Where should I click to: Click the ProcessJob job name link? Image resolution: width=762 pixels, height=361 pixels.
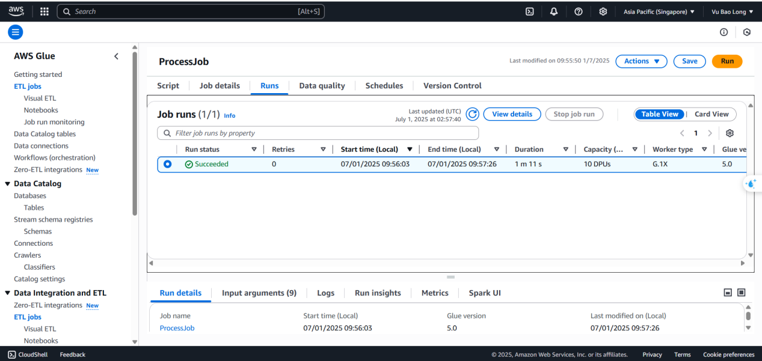[177, 328]
